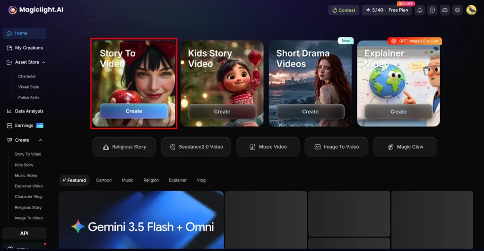Viewport: 484px width, 251px height.
Task: Click the Religious Story shortcut button
Action: (124, 147)
